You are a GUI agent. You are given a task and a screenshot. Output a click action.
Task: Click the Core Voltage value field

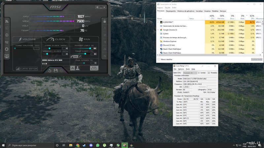36,48
